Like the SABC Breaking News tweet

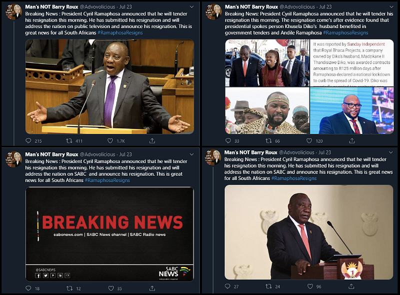click(x=110, y=288)
